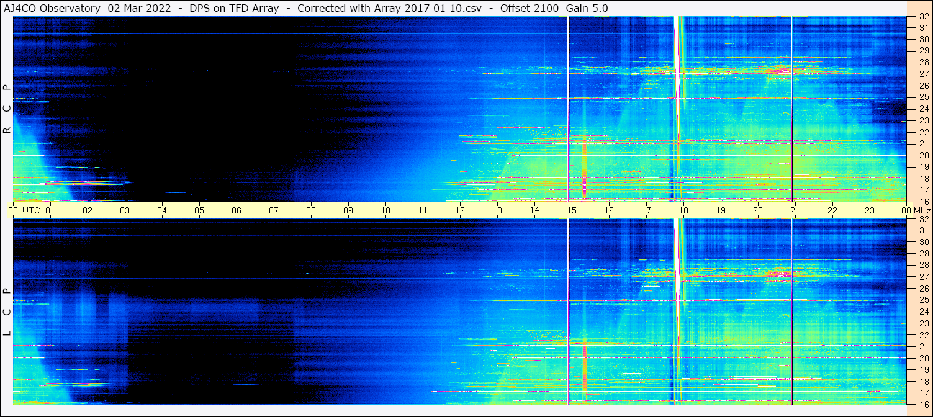Click the "00 MHz" label at axis end
Screen dimensions: 933x417
tap(916, 210)
